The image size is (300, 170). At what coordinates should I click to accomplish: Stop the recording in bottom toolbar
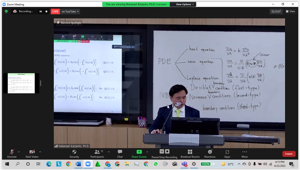[x=167, y=152]
